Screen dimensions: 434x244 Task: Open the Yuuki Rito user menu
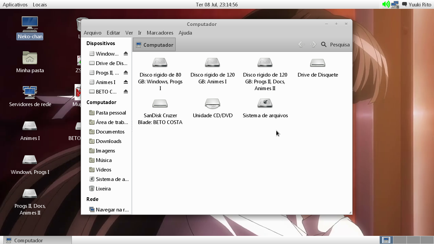pyautogui.click(x=420, y=4)
